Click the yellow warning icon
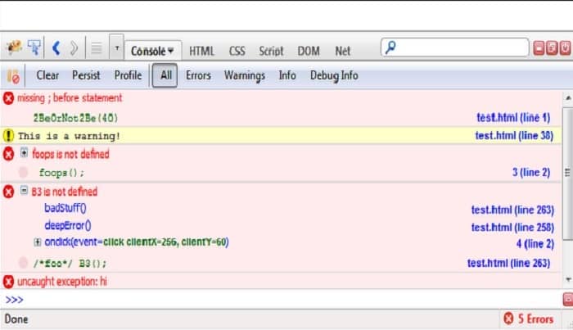 (x=9, y=136)
